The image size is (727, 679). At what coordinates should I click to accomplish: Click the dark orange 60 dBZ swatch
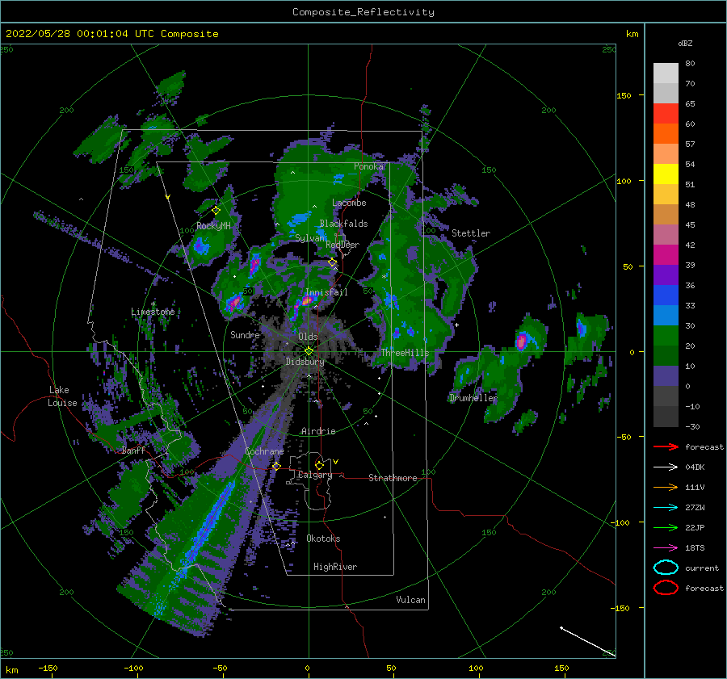pyautogui.click(x=666, y=134)
